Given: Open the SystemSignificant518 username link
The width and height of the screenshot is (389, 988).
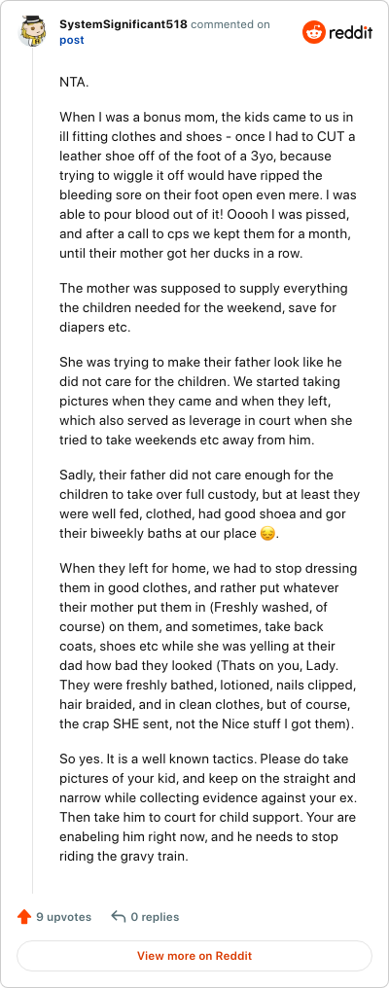Looking at the screenshot, I should click(x=123, y=24).
